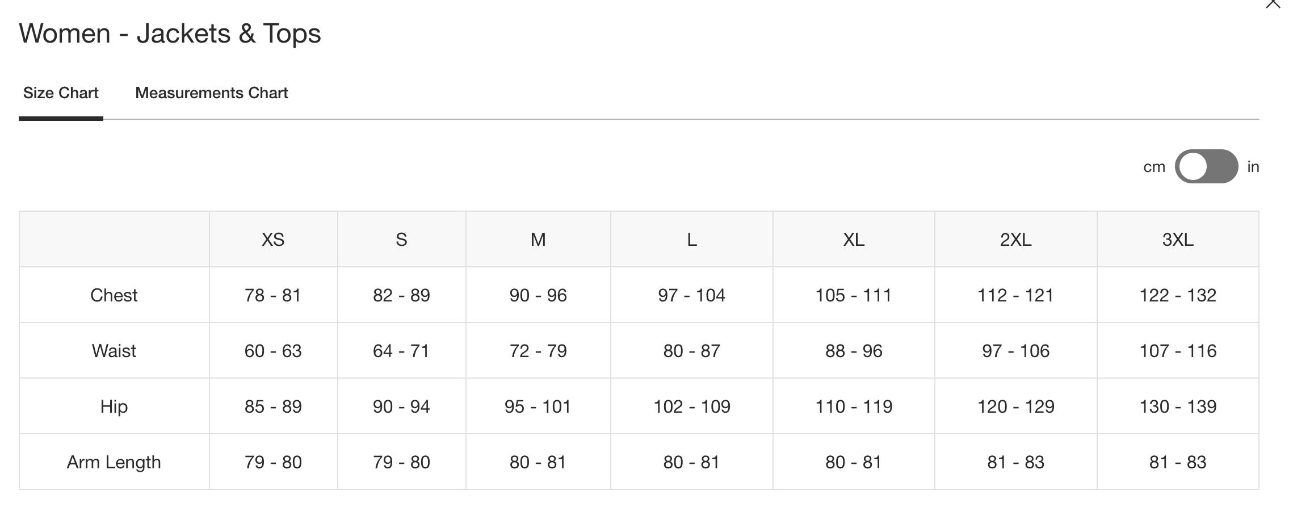This screenshot has width=1293, height=520.
Task: Click the L chest value 97 - 104
Action: 691,295
